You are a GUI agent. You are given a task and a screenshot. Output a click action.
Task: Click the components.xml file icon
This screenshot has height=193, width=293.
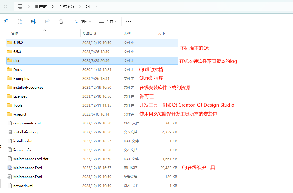coord(10,123)
